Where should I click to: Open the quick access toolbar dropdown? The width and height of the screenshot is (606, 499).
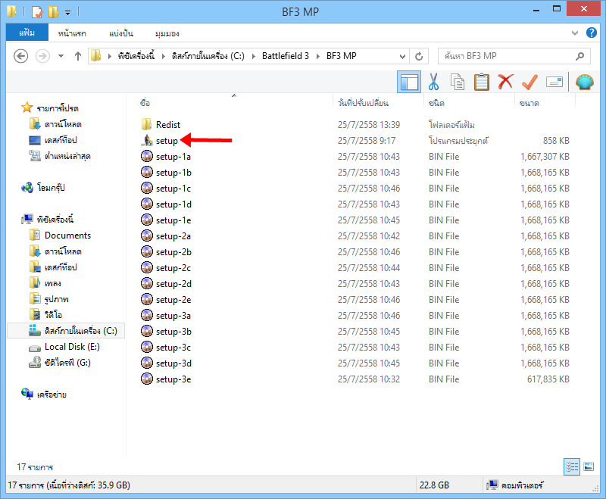click(67, 13)
